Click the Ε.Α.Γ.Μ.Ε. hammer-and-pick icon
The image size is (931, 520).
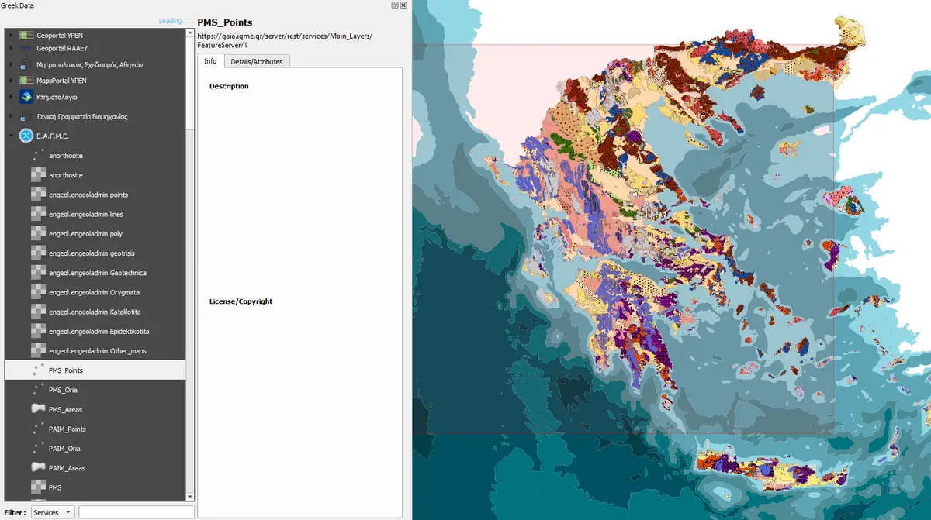[x=26, y=136]
